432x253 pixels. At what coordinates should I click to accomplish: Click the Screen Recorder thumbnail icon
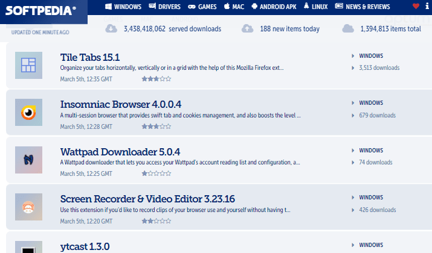coord(28,207)
